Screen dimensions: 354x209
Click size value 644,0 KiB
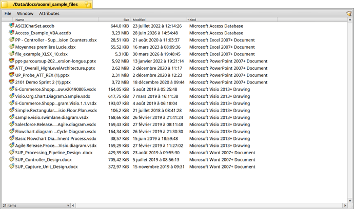pyautogui.click(x=120, y=26)
